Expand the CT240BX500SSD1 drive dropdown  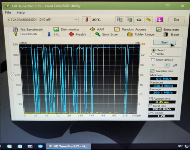coord(76,20)
